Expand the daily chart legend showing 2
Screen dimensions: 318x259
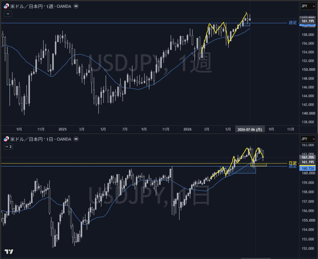coord(8,147)
